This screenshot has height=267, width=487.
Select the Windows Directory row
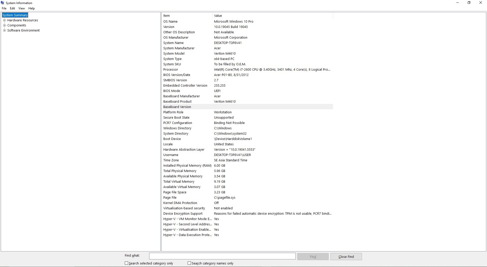(x=247, y=128)
